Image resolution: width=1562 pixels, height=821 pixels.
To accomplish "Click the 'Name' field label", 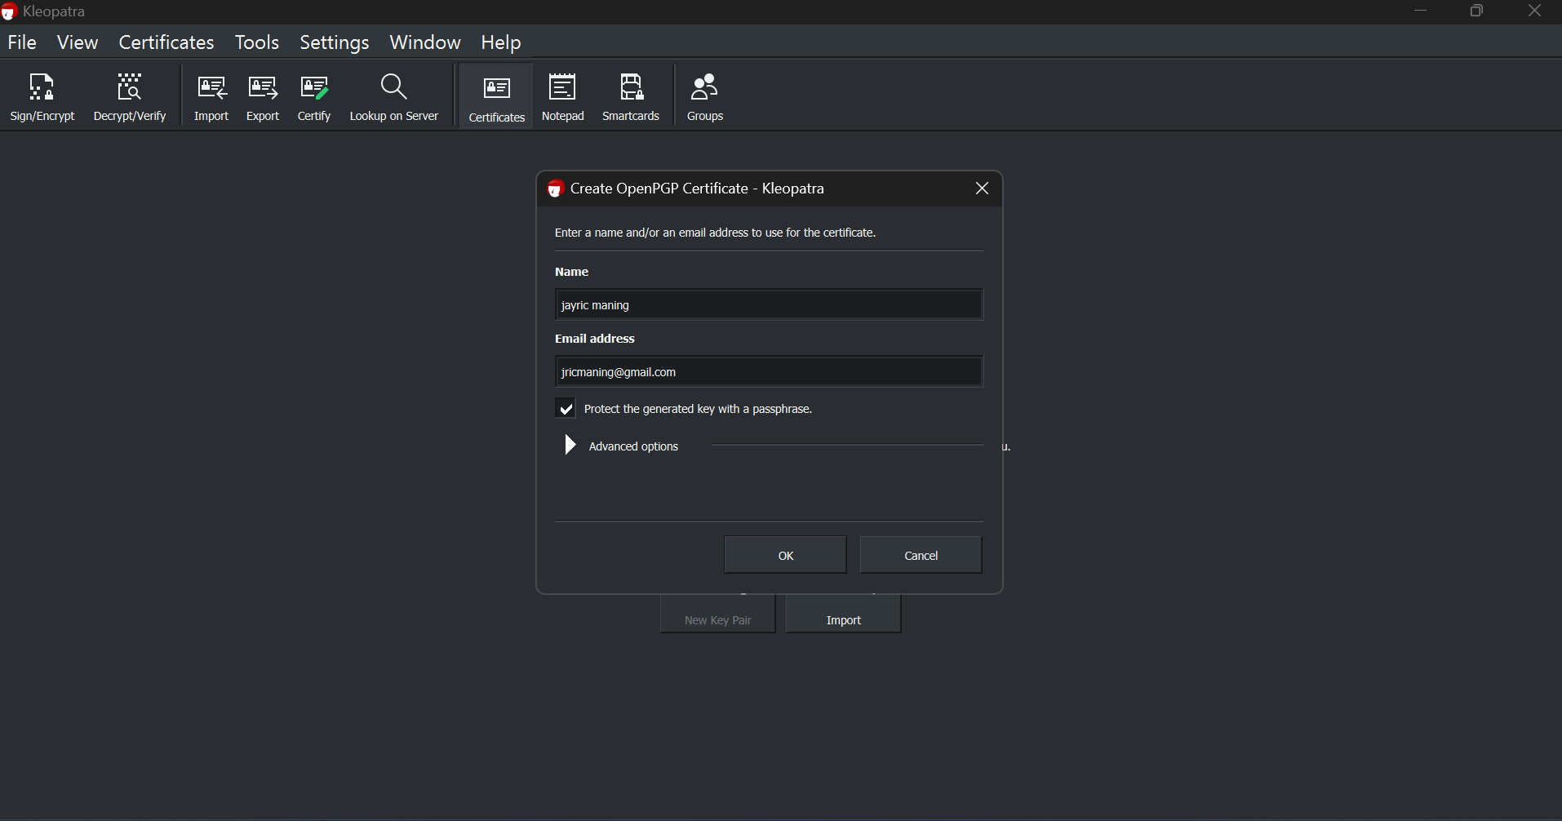I will tap(572, 272).
